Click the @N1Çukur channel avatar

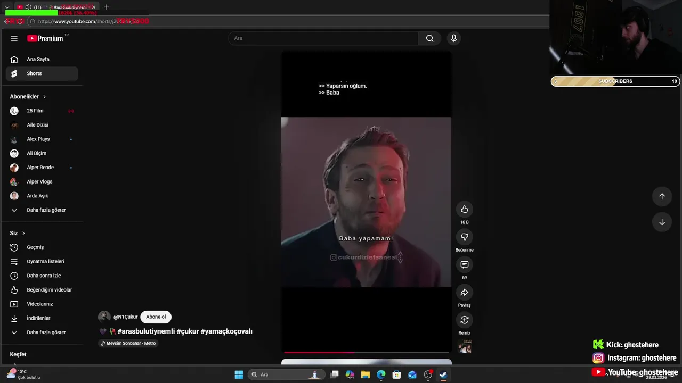click(104, 317)
